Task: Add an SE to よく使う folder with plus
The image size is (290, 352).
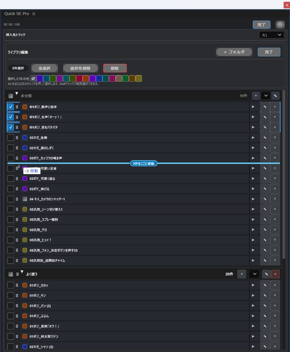Action: 242,274
